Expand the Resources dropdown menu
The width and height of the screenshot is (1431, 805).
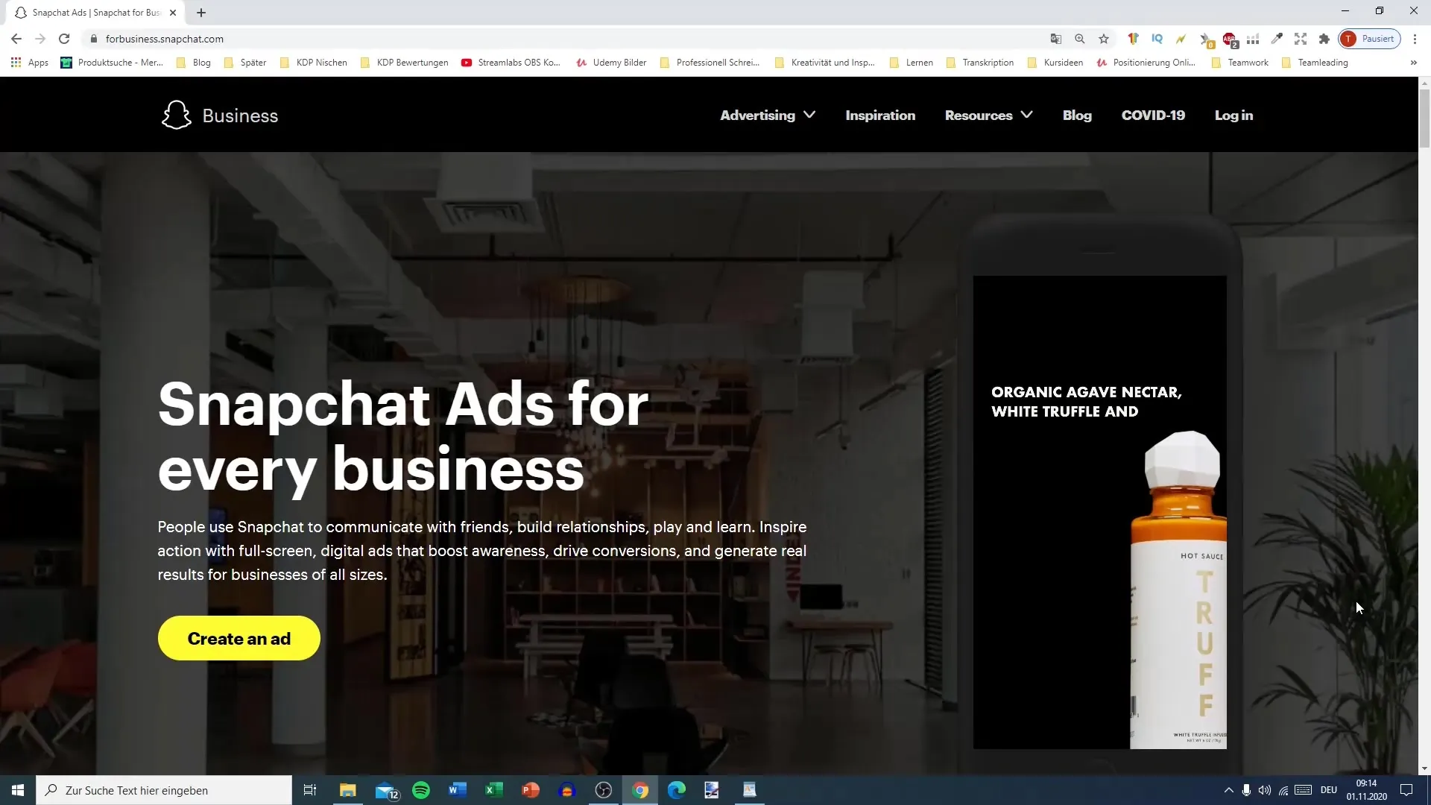coord(988,116)
